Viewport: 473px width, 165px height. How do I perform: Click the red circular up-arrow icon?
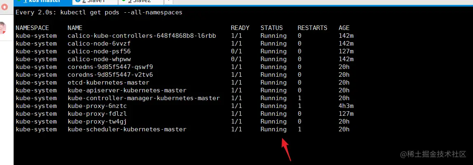point(5,7)
